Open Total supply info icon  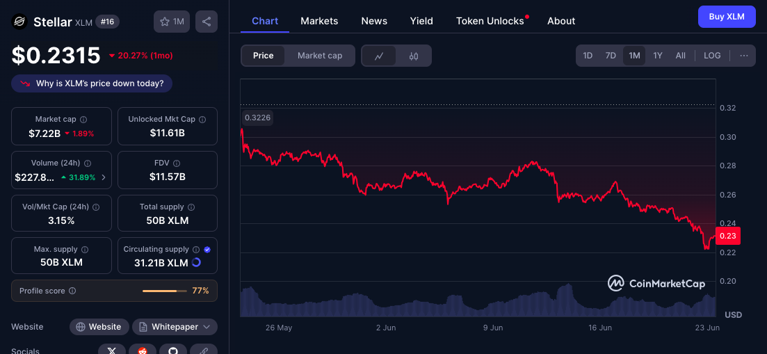click(x=191, y=207)
